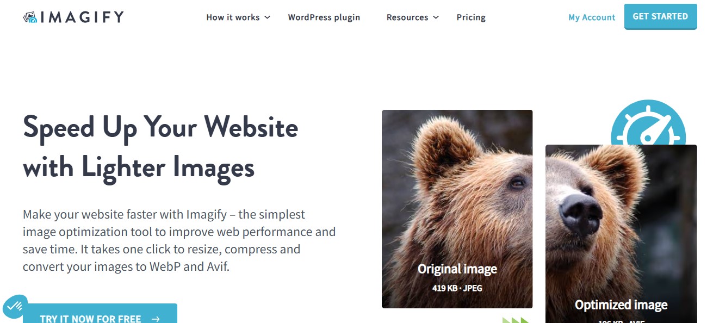Click the Optimized image bear thumbnail

[x=621, y=234]
